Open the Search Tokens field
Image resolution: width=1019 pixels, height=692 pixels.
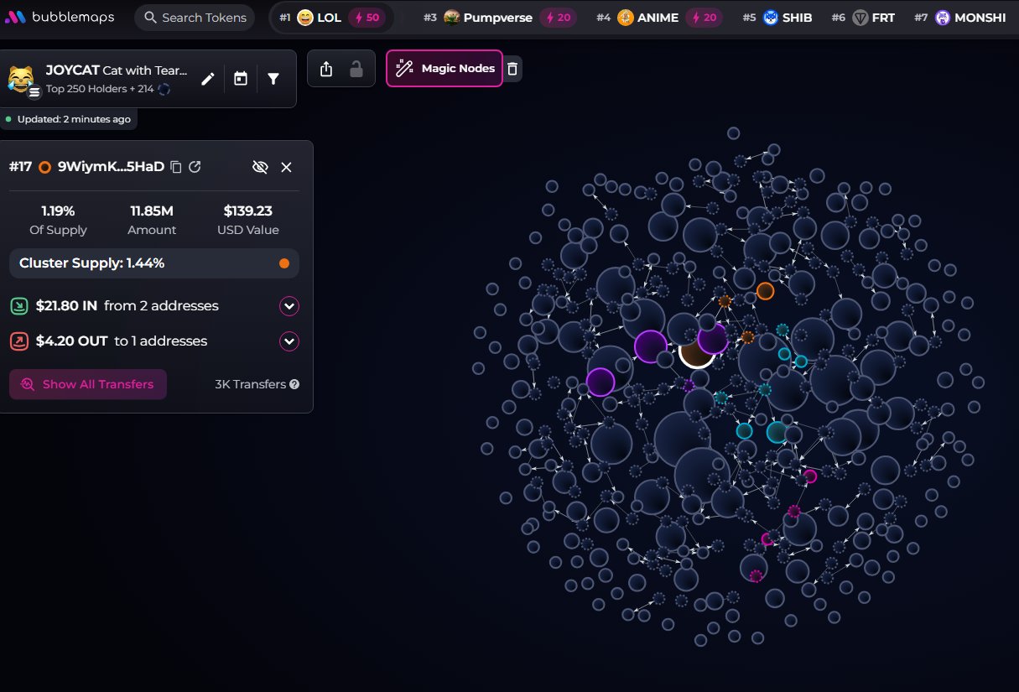(195, 17)
